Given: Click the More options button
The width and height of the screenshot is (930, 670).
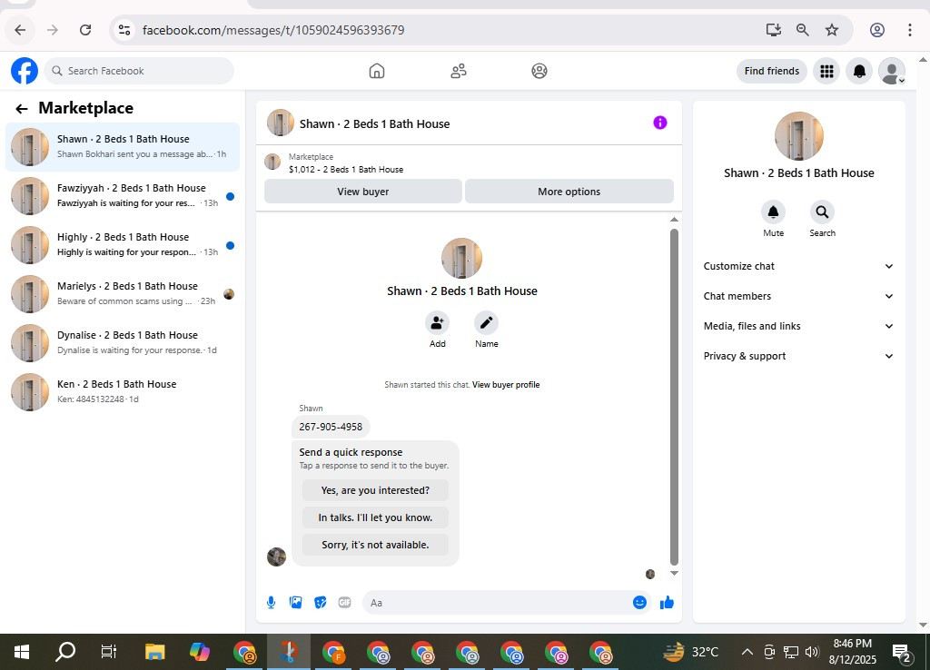Looking at the screenshot, I should tap(569, 192).
